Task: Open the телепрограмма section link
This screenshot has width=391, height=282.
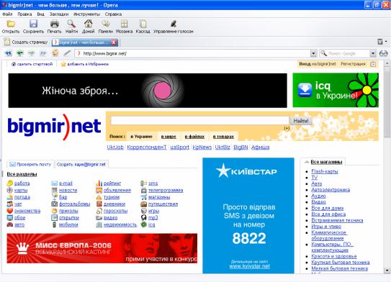Action: 166,191
